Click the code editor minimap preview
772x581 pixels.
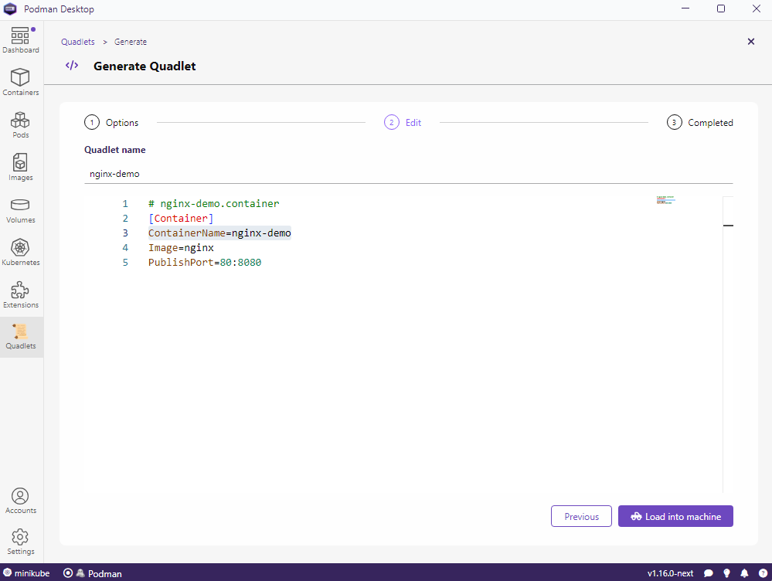point(665,200)
